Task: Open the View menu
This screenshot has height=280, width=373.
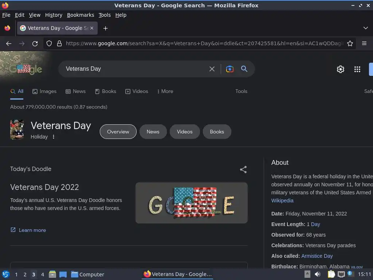Action: (x=35, y=15)
